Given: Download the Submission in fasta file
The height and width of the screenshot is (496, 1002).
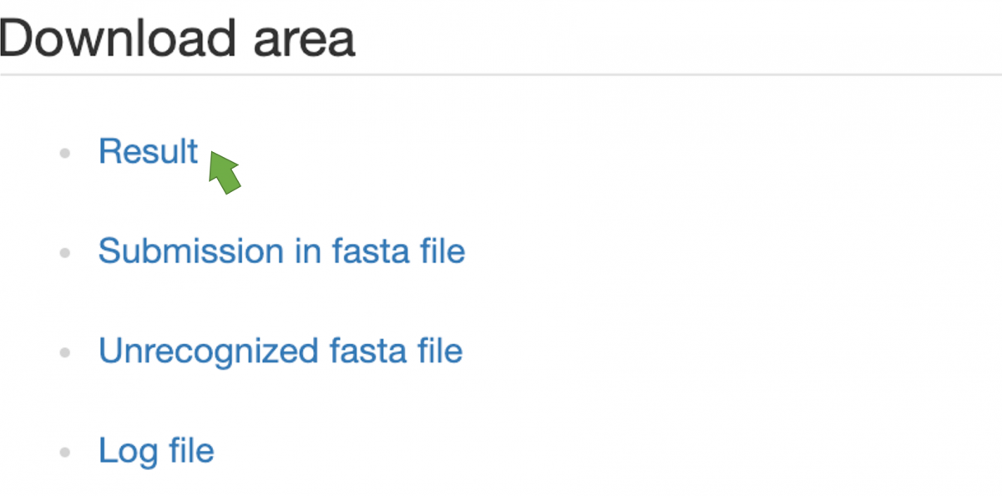Looking at the screenshot, I should pos(281,251).
